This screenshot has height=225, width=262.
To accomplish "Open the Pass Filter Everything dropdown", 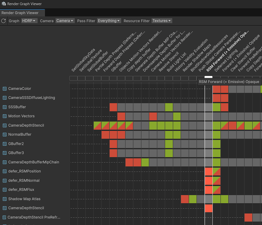I will click(109, 21).
